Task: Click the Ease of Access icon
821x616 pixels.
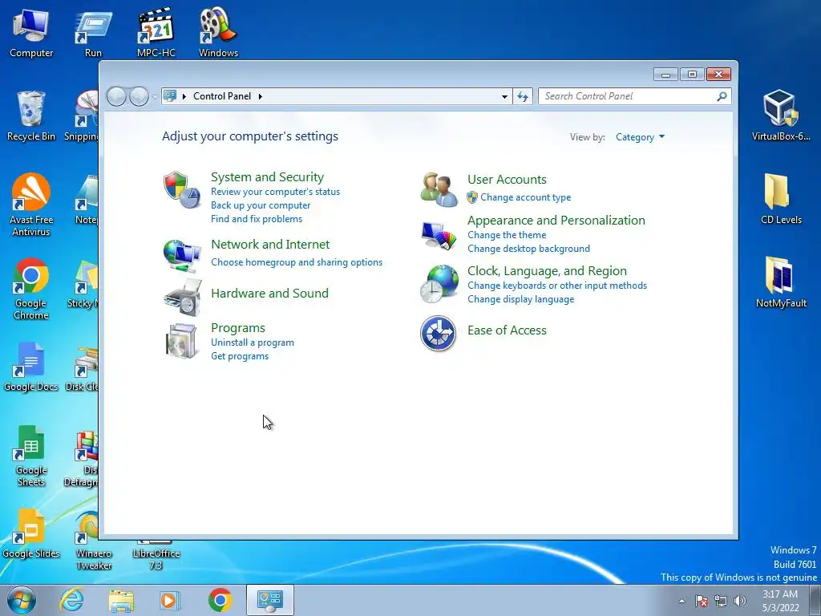Action: [x=438, y=333]
